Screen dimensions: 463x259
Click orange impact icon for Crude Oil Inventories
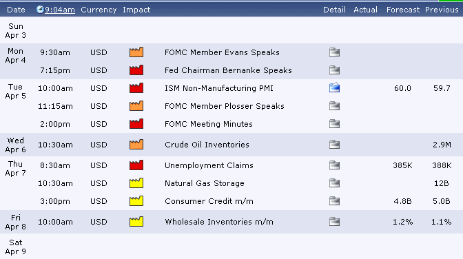136,145
